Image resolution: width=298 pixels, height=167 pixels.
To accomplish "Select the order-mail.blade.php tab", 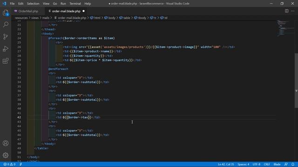I will 66,11.
